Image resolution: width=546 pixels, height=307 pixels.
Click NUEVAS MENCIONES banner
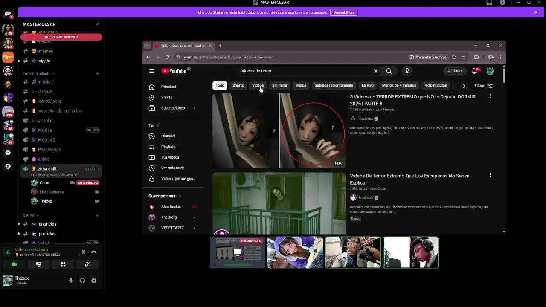(x=61, y=37)
